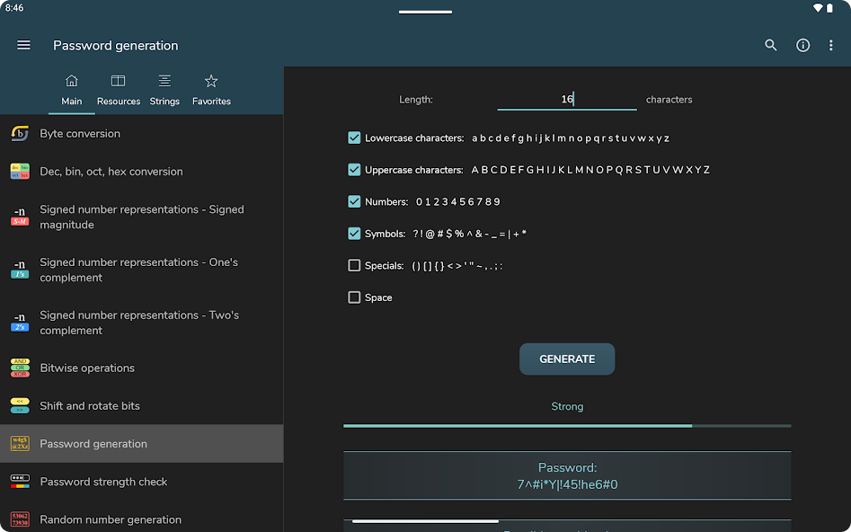Screen dimensions: 851x532
Task: Open Password strength check entry
Action: [x=142, y=482]
